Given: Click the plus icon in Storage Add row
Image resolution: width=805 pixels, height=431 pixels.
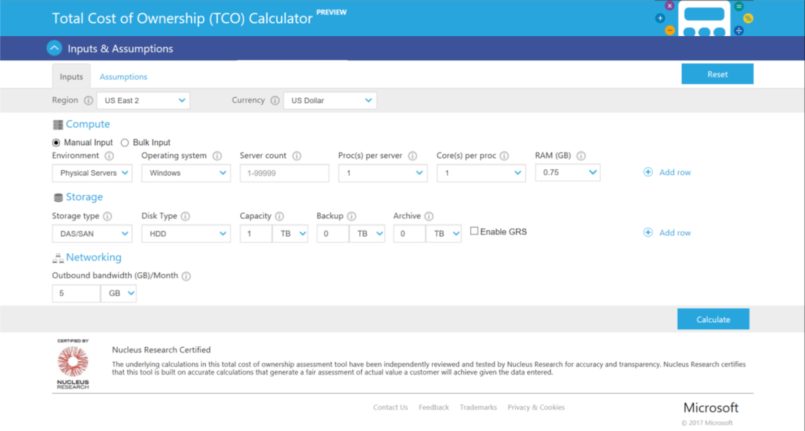Looking at the screenshot, I should [x=648, y=233].
